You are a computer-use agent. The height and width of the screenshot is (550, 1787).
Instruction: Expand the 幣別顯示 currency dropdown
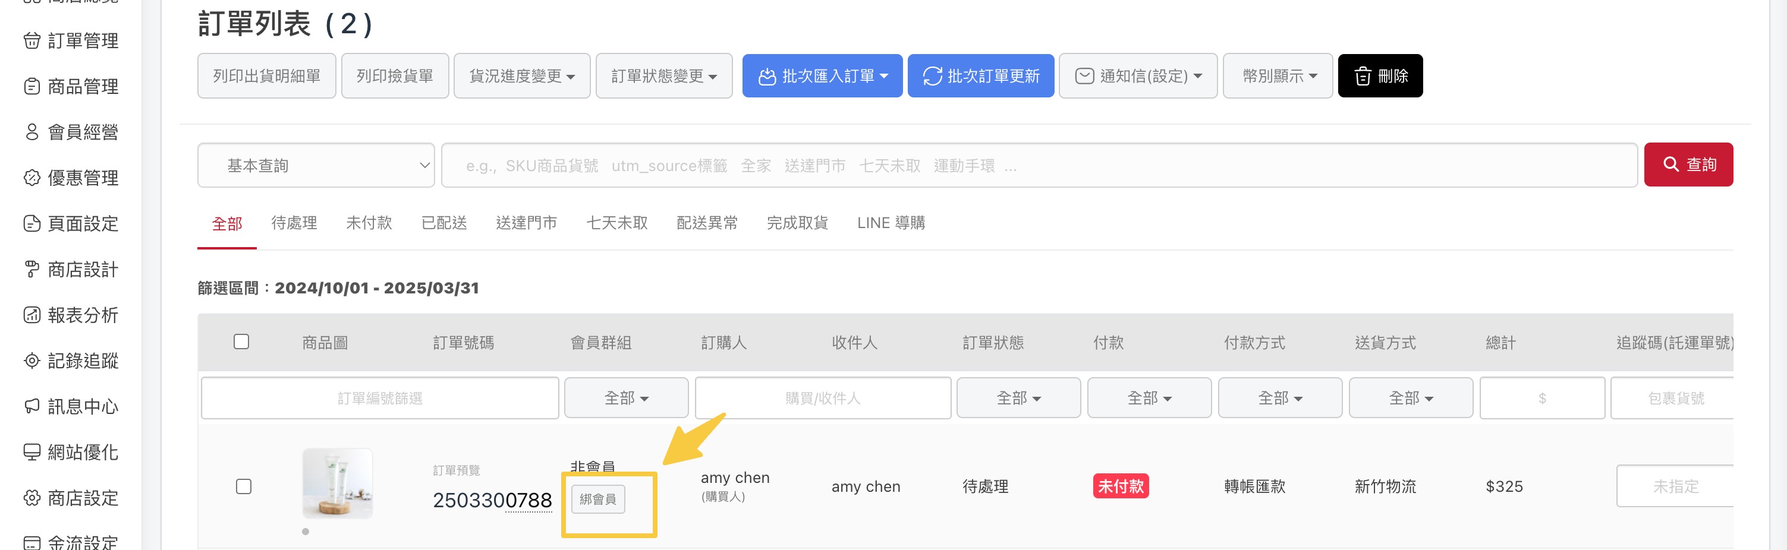click(1278, 76)
